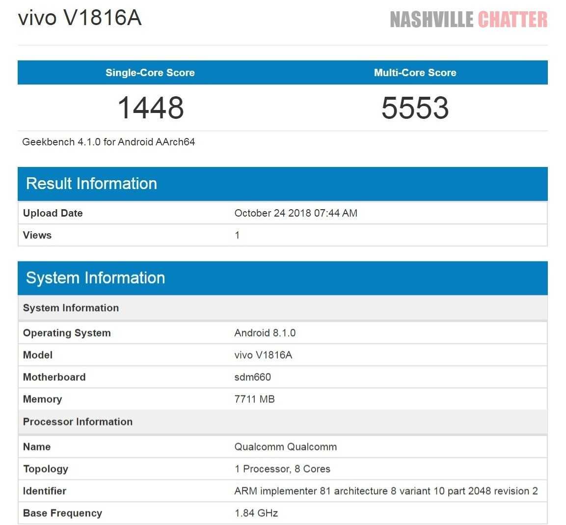Select the 1.84 GHz frequency value

[256, 513]
